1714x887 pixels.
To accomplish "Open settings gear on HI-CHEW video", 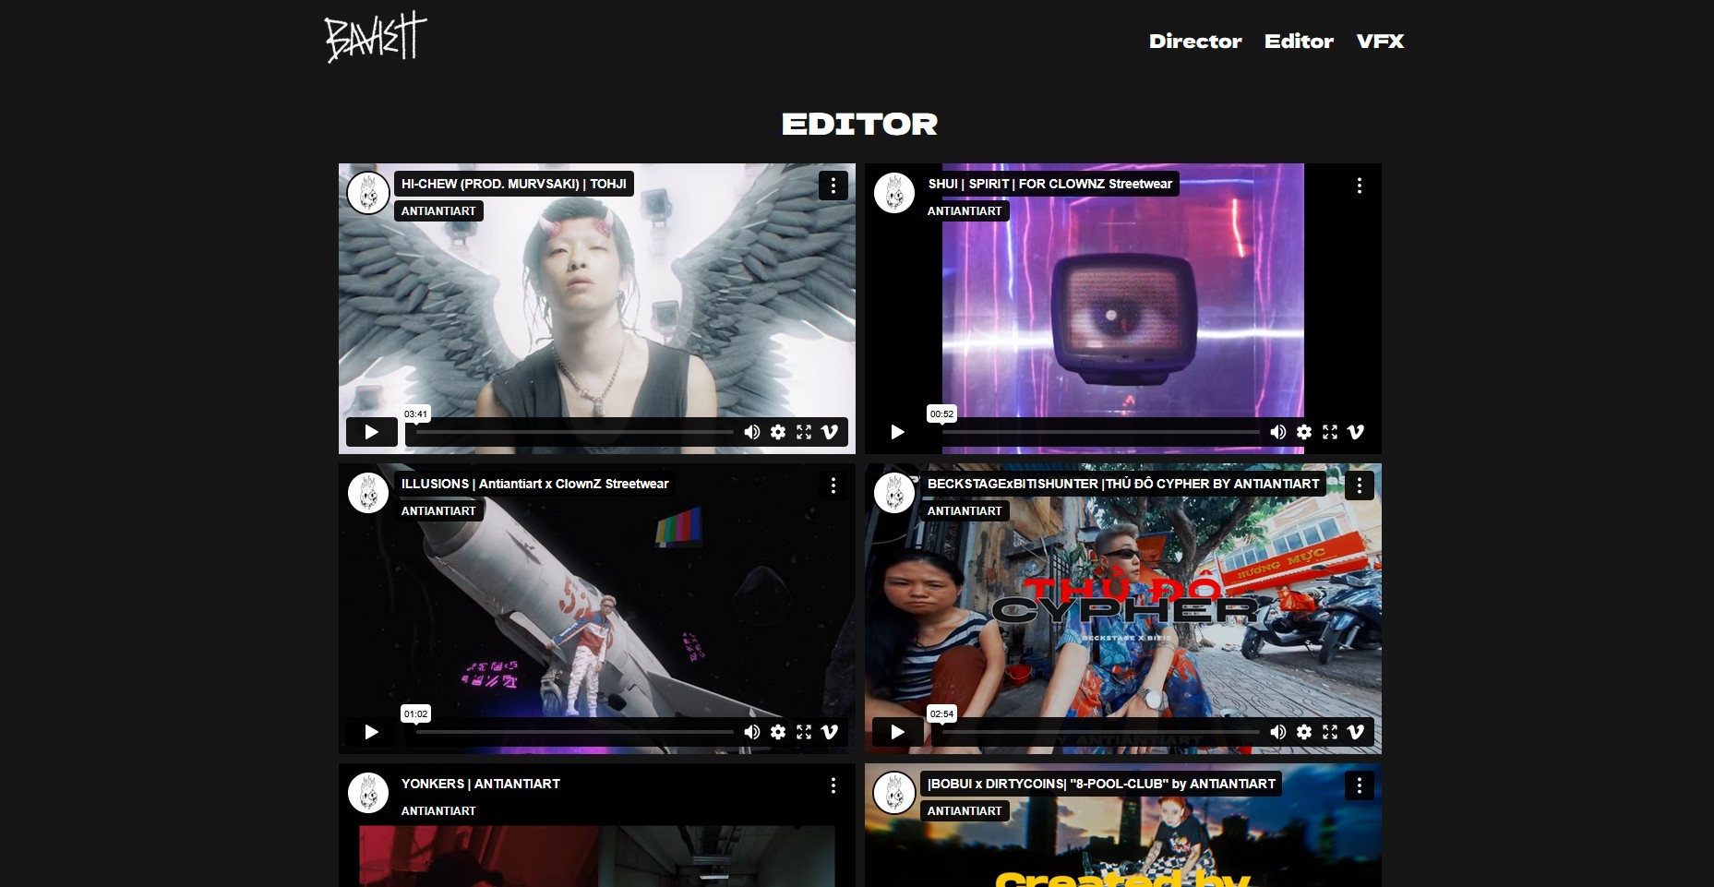I will pos(778,432).
